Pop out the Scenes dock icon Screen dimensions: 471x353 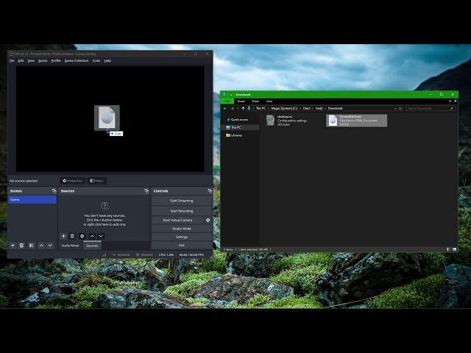point(54,191)
